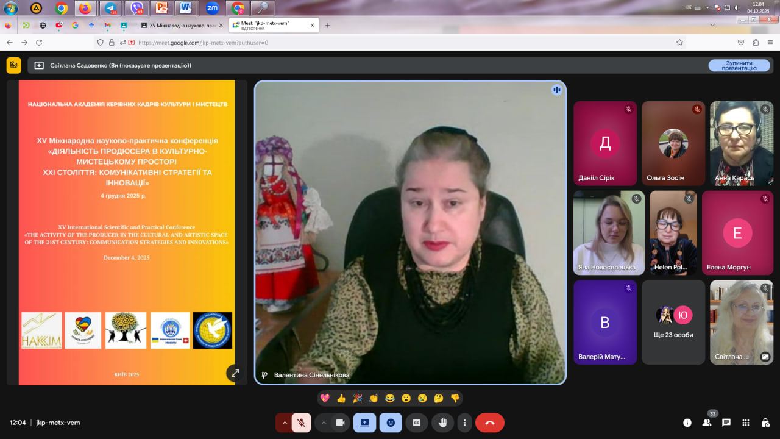Switch to the pinned Google tab

coord(75,26)
